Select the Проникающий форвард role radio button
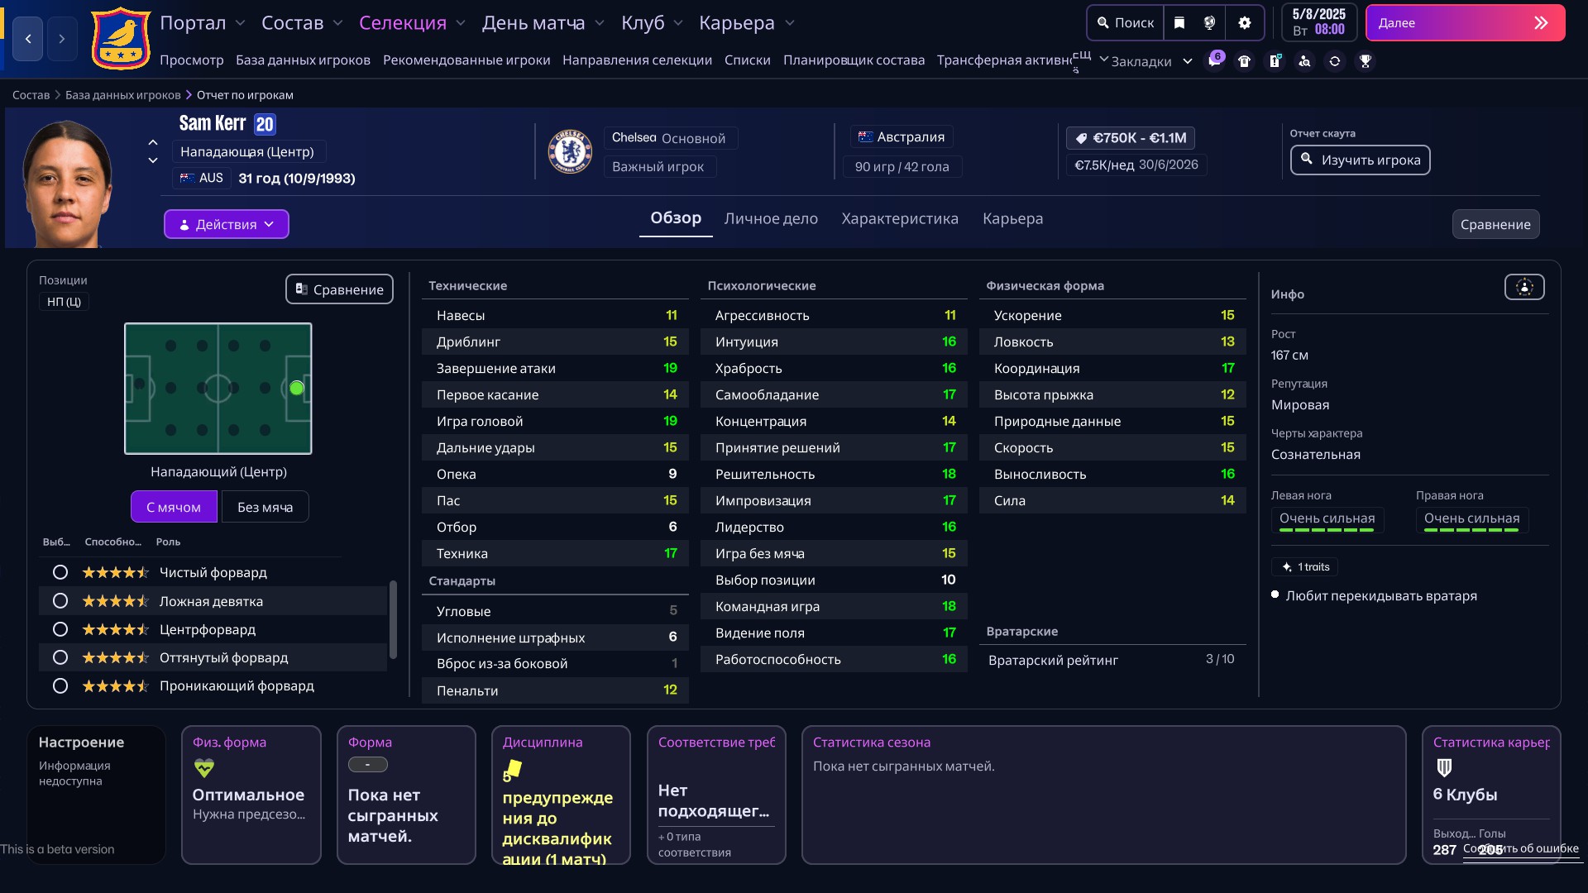Viewport: 1588px width, 893px height. coord(60,686)
